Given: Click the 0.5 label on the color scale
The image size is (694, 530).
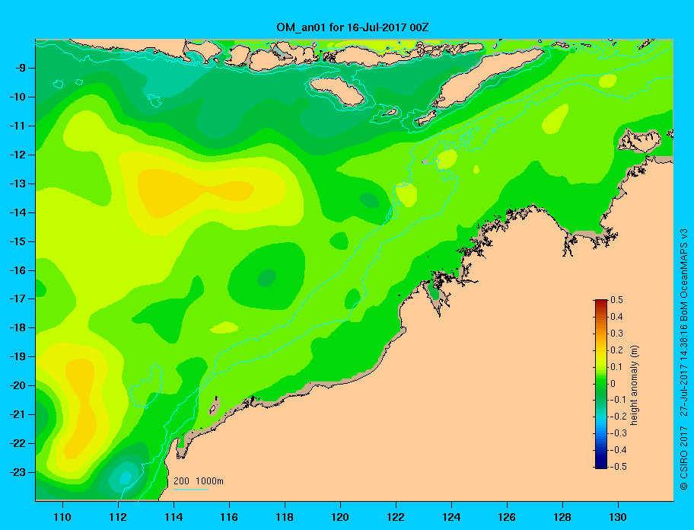Looking at the screenshot, I should (x=616, y=300).
